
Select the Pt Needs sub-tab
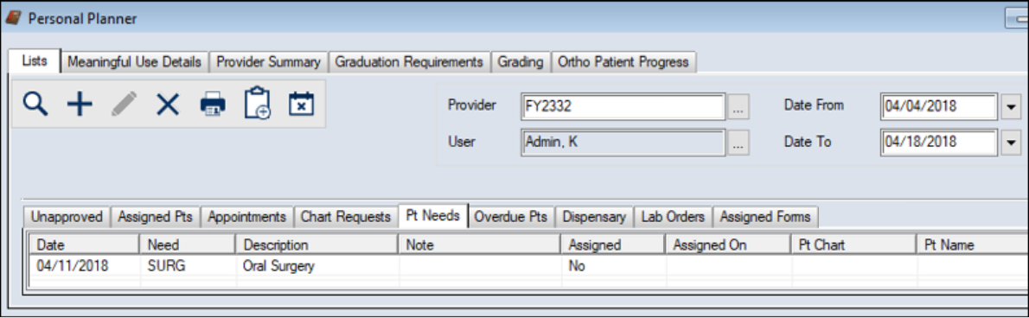click(432, 216)
